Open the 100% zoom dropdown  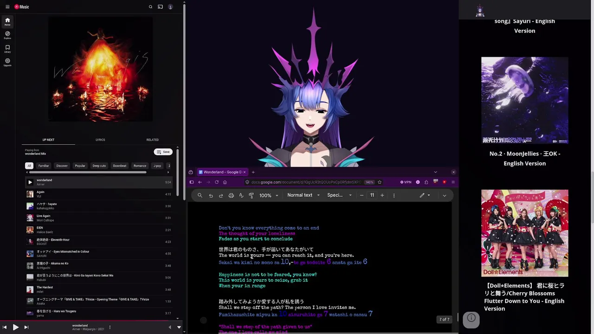(269, 195)
